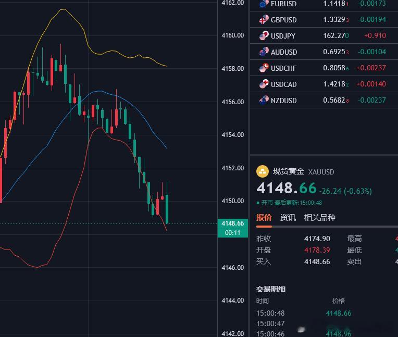Click the 时间 column header
398x337 pixels.
click(x=263, y=301)
